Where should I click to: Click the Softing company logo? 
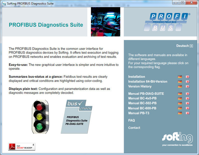tap(177, 139)
